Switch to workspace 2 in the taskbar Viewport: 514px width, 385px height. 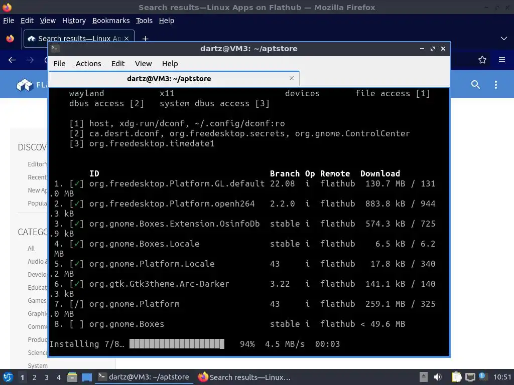(35, 377)
